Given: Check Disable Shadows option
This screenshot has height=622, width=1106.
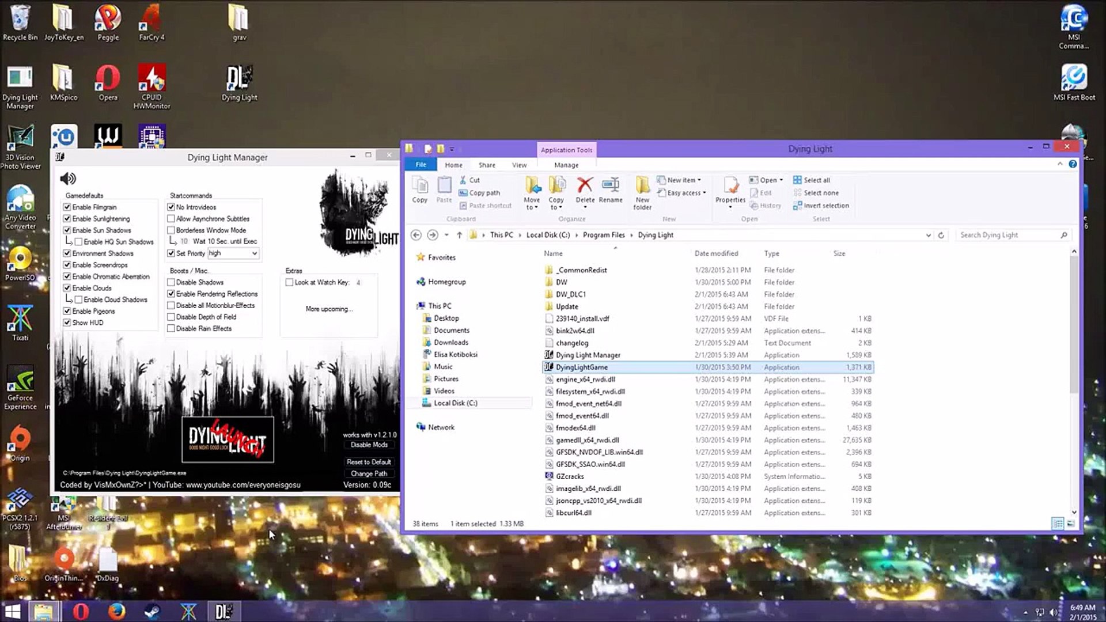Looking at the screenshot, I should coord(171,282).
